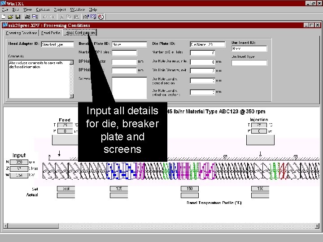Click the Cut scissors toolbar icon
Image resolution: width=323 pixels, height=242 pixels.
pyautogui.click(x=61, y=17)
